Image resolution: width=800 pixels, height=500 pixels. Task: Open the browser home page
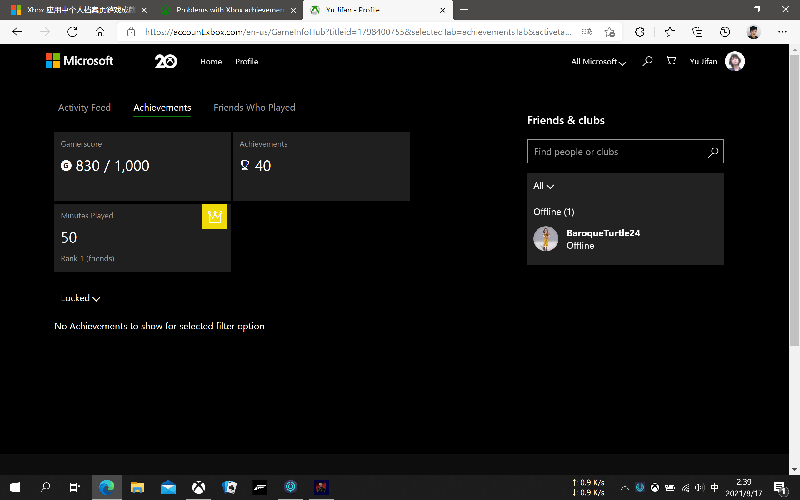(x=100, y=32)
